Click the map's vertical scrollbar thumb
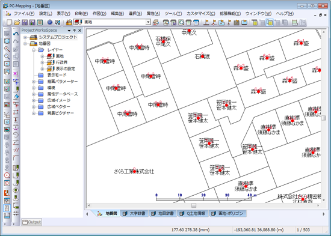331x236 pixels. click(324, 118)
